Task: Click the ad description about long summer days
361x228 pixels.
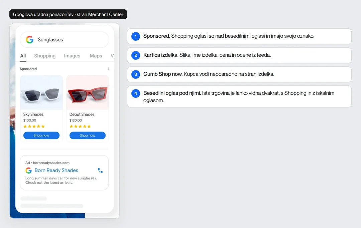Action: click(x=61, y=180)
